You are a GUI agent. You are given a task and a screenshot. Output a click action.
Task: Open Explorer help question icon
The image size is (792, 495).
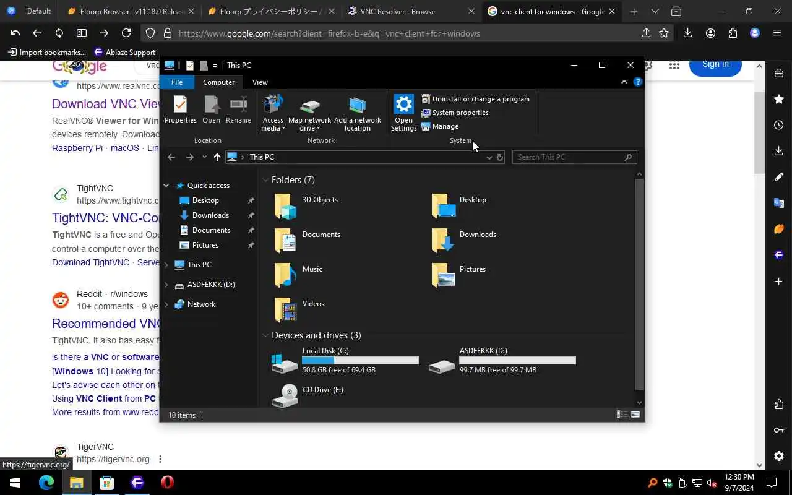click(638, 82)
